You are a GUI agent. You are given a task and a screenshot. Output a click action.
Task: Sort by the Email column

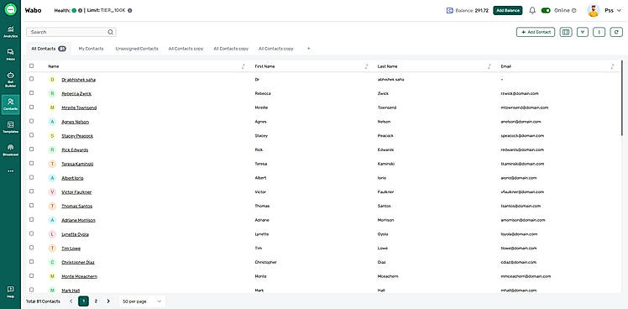612,66
